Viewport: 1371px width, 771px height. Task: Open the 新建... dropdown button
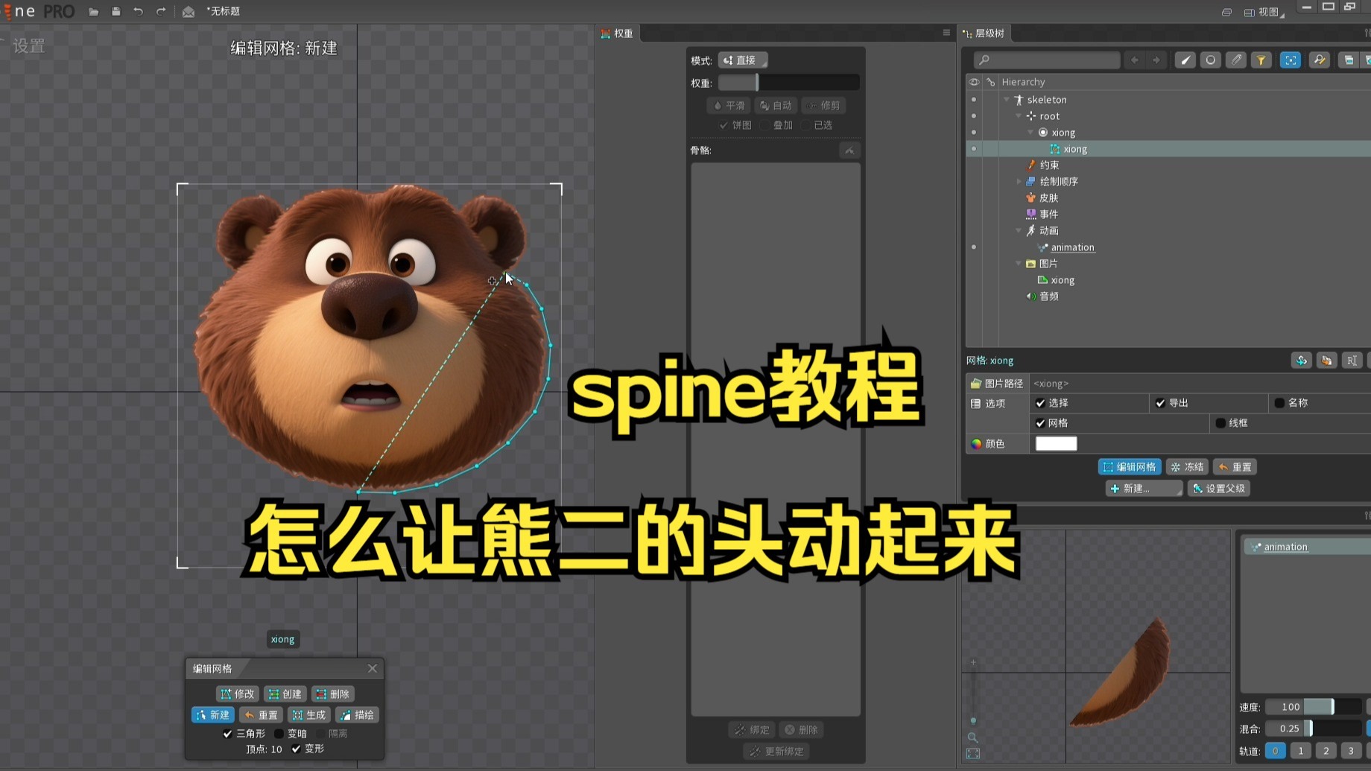click(1143, 489)
